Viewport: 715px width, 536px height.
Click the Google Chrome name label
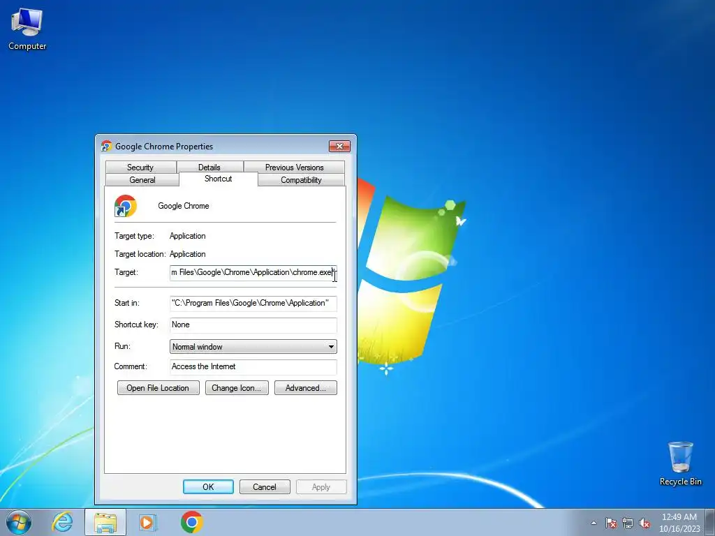coord(184,206)
